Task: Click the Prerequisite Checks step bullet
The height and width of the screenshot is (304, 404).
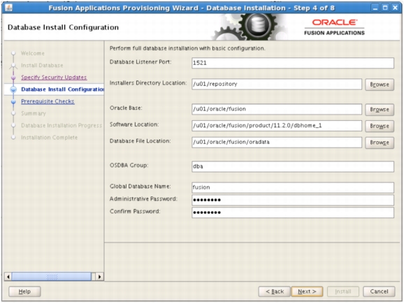Action: 13,102
